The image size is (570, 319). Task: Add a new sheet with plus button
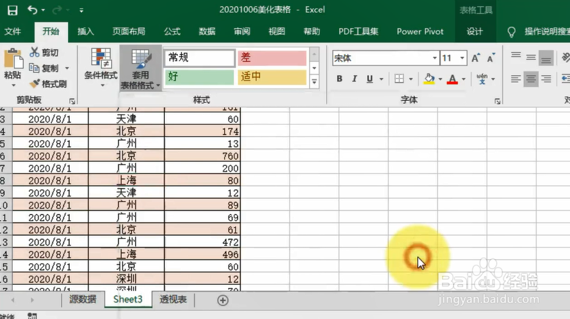[222, 301]
